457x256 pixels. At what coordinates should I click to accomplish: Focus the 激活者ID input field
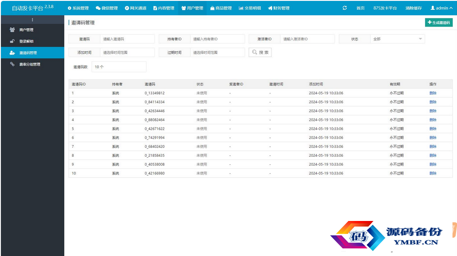point(308,39)
